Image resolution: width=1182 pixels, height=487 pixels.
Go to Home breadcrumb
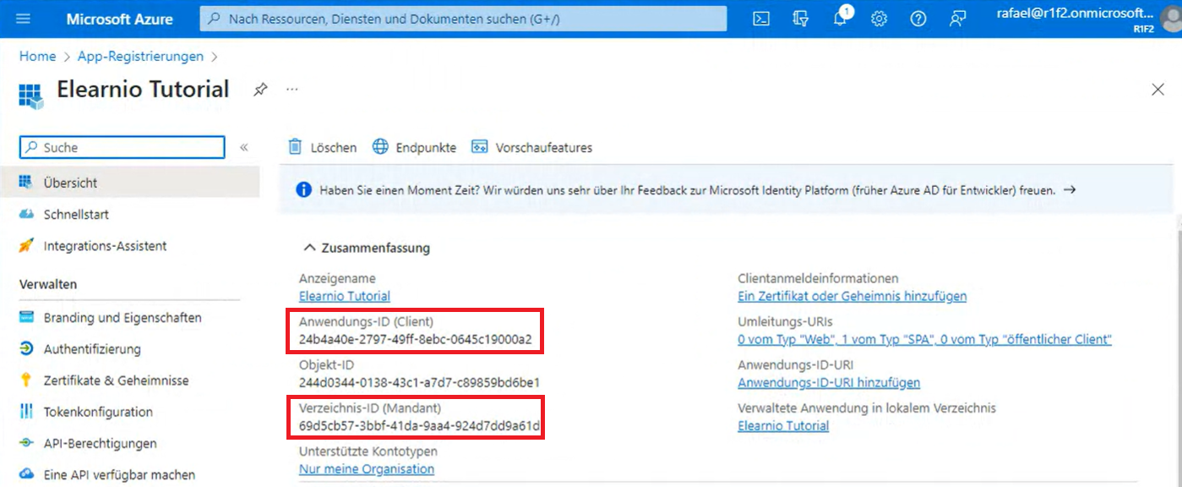tap(37, 56)
